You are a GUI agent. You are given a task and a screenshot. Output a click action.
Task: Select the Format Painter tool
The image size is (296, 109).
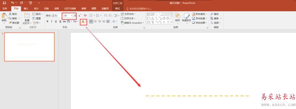[14, 23]
